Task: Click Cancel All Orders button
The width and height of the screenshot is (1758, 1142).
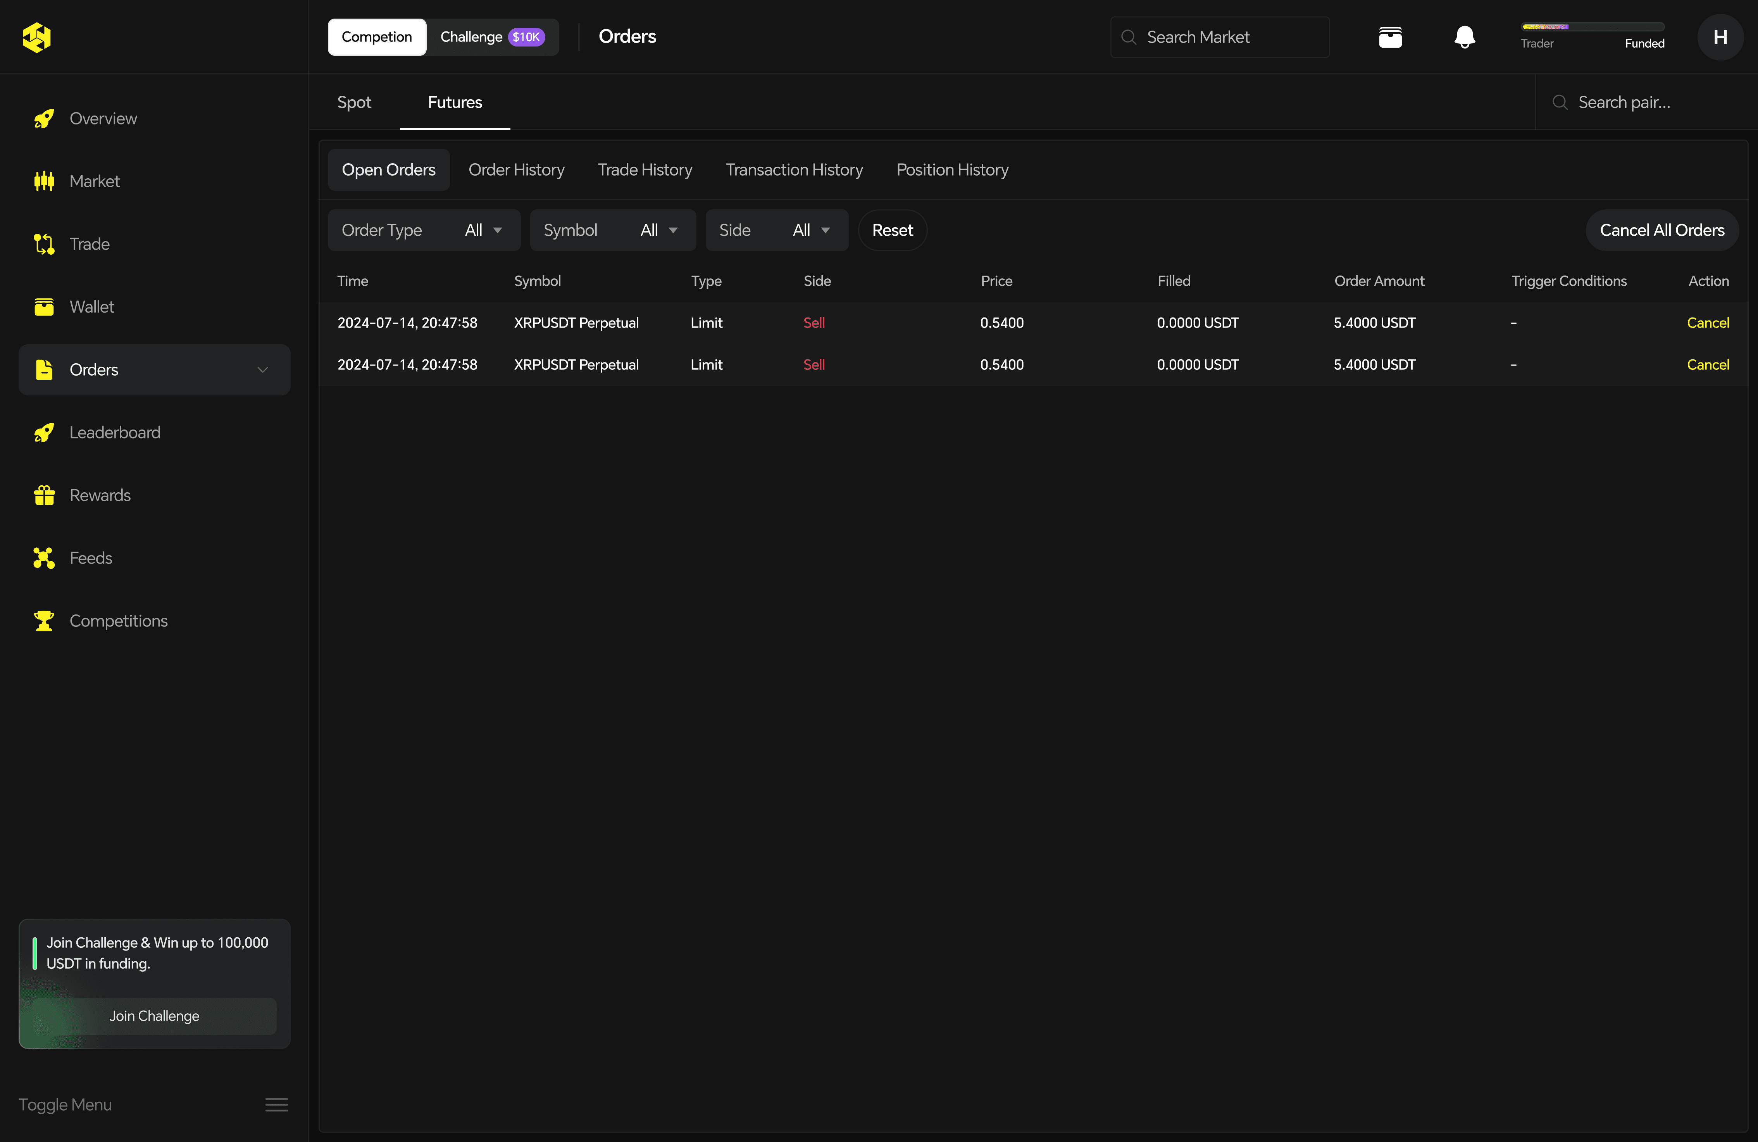Action: pyautogui.click(x=1661, y=231)
